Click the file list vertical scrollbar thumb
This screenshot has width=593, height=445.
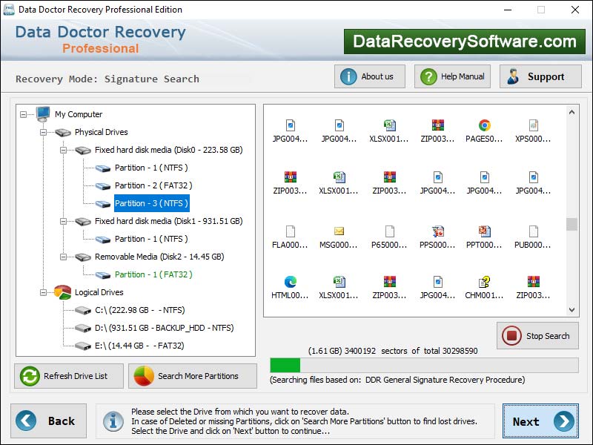coord(572,224)
